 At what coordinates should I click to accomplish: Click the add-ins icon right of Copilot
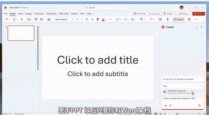189,19
